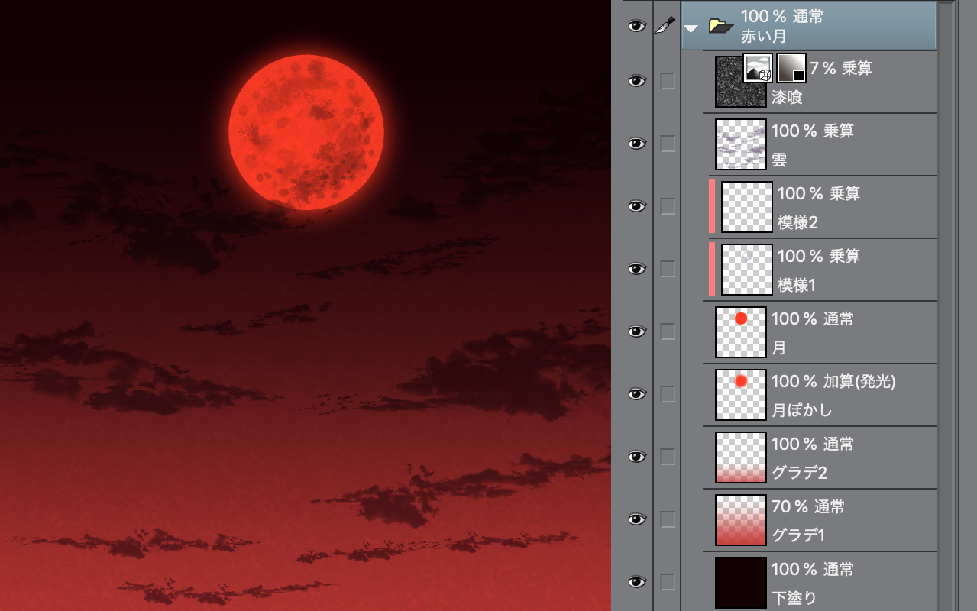The height and width of the screenshot is (611, 977).
Task: Click the red moon on the canvas
Action: (x=306, y=131)
